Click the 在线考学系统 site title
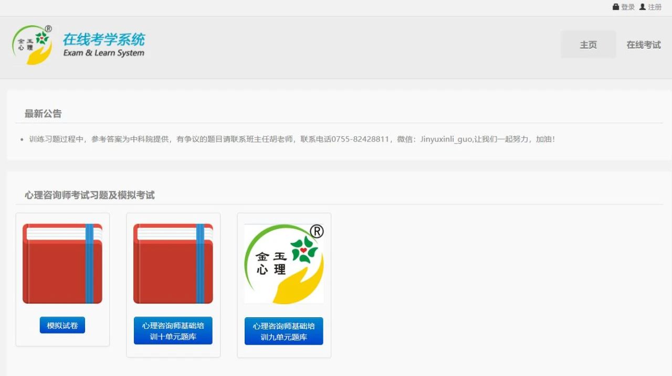This screenshot has height=376, width=672. [104, 39]
